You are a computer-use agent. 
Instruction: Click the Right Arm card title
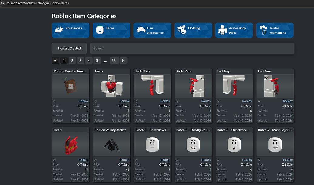point(184,71)
